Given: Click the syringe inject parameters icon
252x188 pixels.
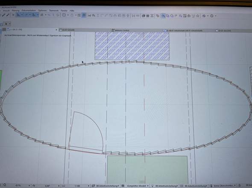Looking at the screenshot, I should point(8,15).
